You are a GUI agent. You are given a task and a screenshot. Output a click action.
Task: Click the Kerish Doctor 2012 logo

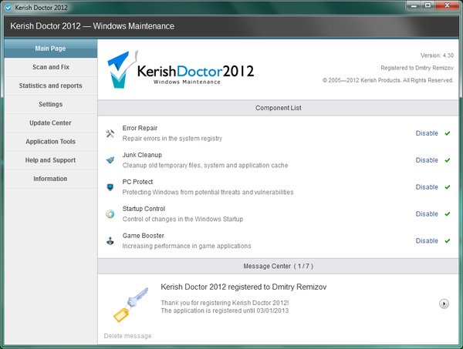pos(180,70)
